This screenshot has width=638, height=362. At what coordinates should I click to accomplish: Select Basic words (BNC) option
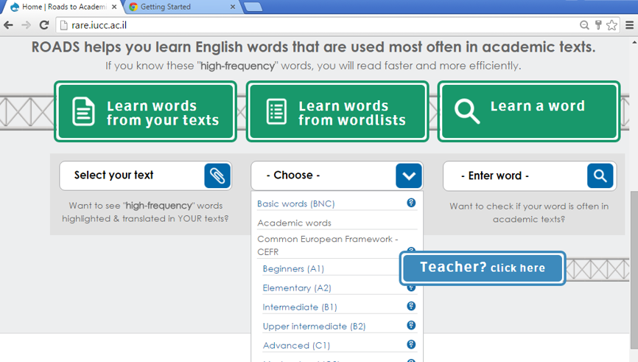tap(296, 203)
